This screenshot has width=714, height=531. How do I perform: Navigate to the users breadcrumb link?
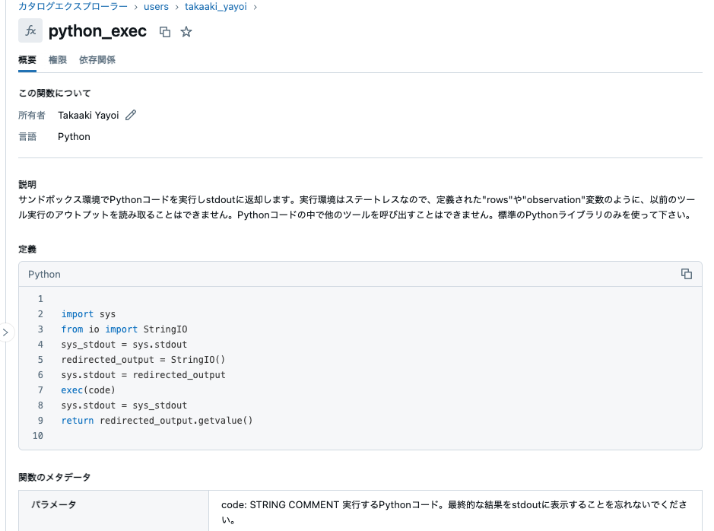tap(155, 6)
